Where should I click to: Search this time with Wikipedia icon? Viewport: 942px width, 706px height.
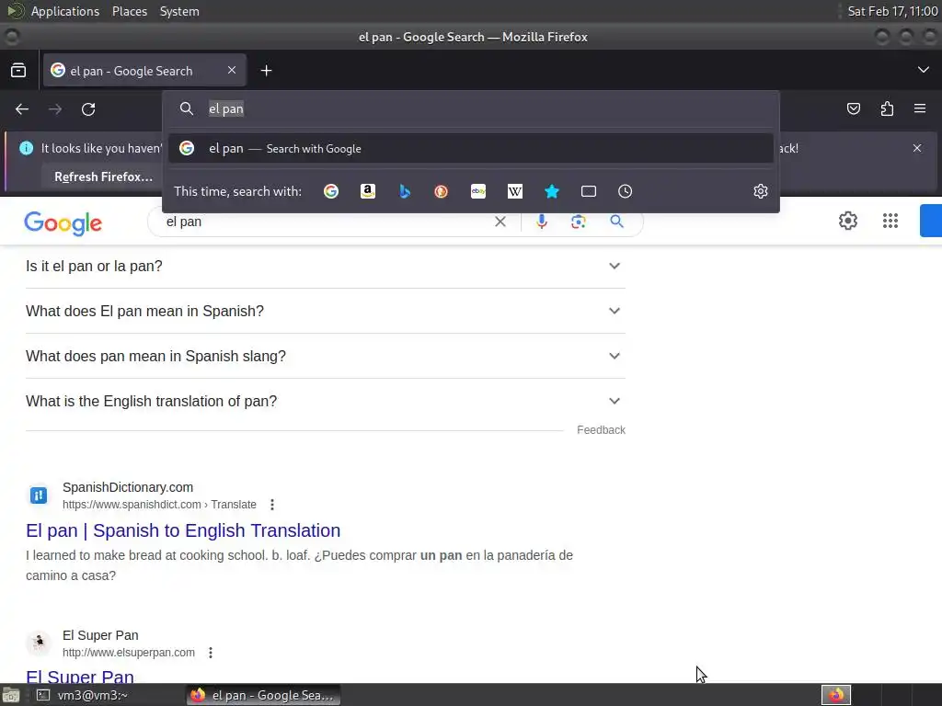[515, 191]
